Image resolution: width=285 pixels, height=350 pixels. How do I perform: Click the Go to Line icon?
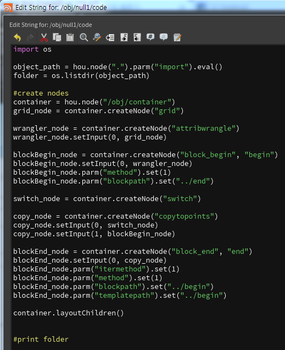pyautogui.click(x=110, y=37)
